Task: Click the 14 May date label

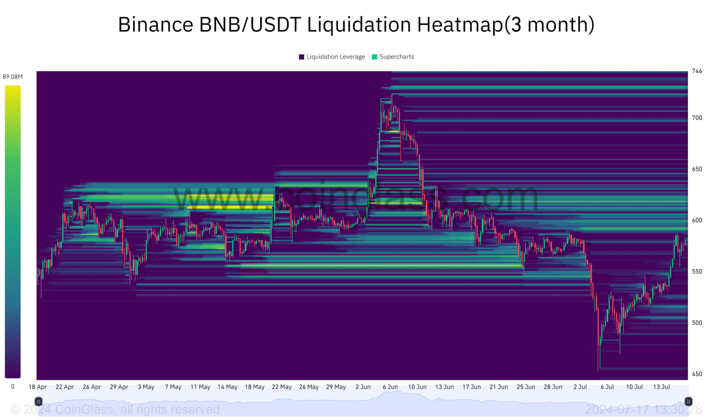Action: pos(227,387)
